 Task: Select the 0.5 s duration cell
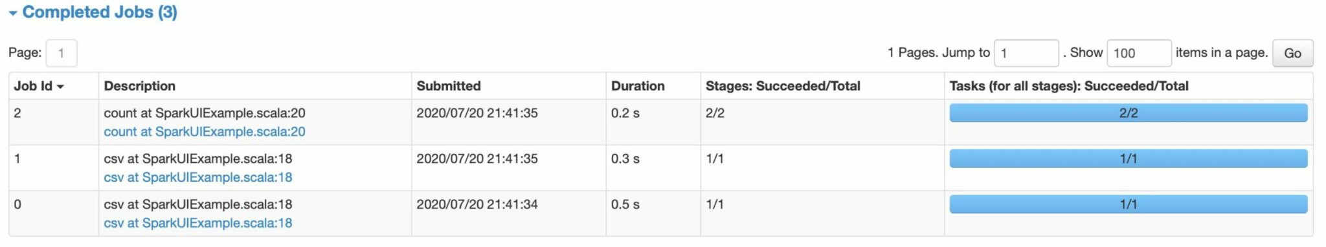(653, 213)
